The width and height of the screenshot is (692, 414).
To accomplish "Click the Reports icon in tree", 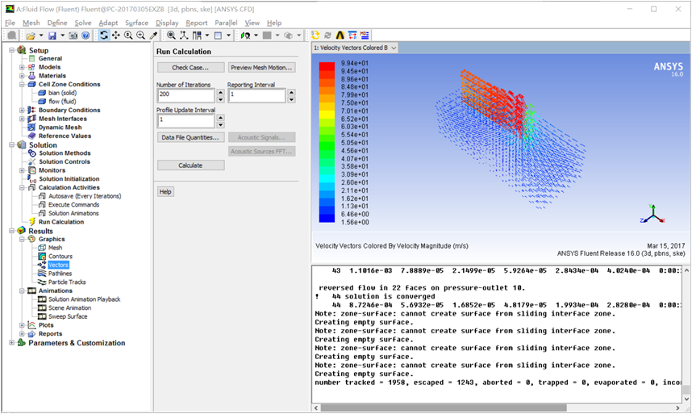I will click(x=31, y=333).
